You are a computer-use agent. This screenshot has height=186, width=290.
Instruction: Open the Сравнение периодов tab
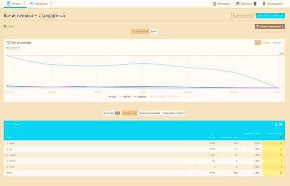[150, 113]
